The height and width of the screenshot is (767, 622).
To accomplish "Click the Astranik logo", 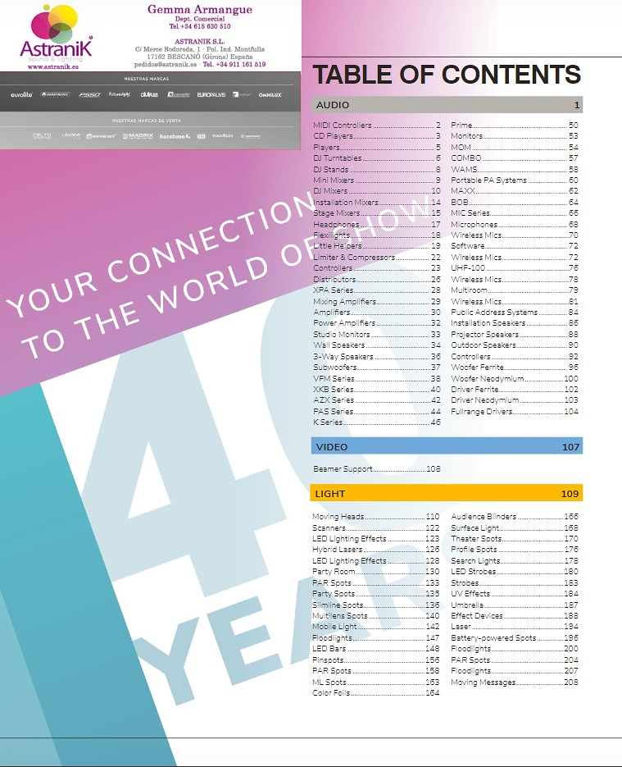I will click(x=56, y=33).
